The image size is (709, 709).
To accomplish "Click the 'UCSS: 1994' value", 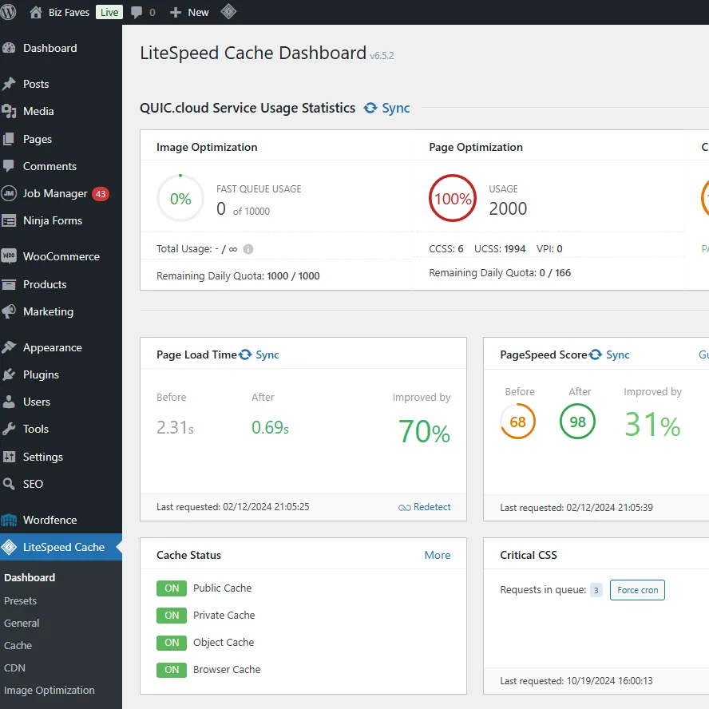I will pyautogui.click(x=500, y=248).
